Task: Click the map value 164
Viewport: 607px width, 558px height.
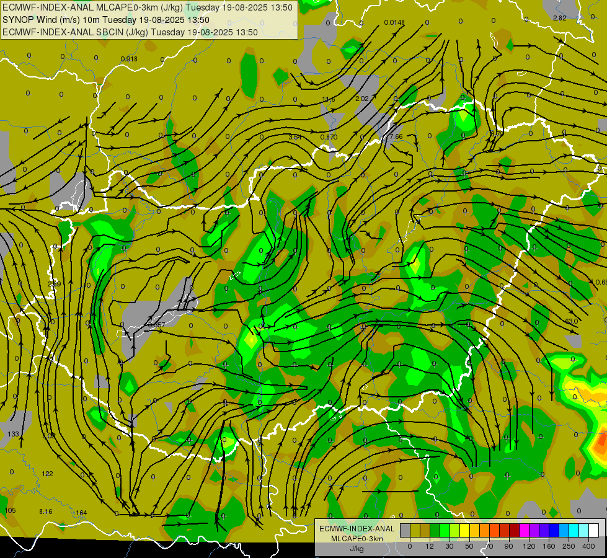Action: (x=81, y=513)
